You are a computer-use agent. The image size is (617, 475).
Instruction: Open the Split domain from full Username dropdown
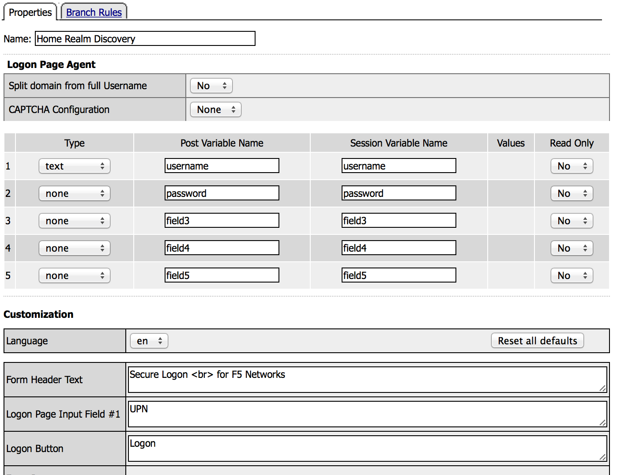point(211,86)
